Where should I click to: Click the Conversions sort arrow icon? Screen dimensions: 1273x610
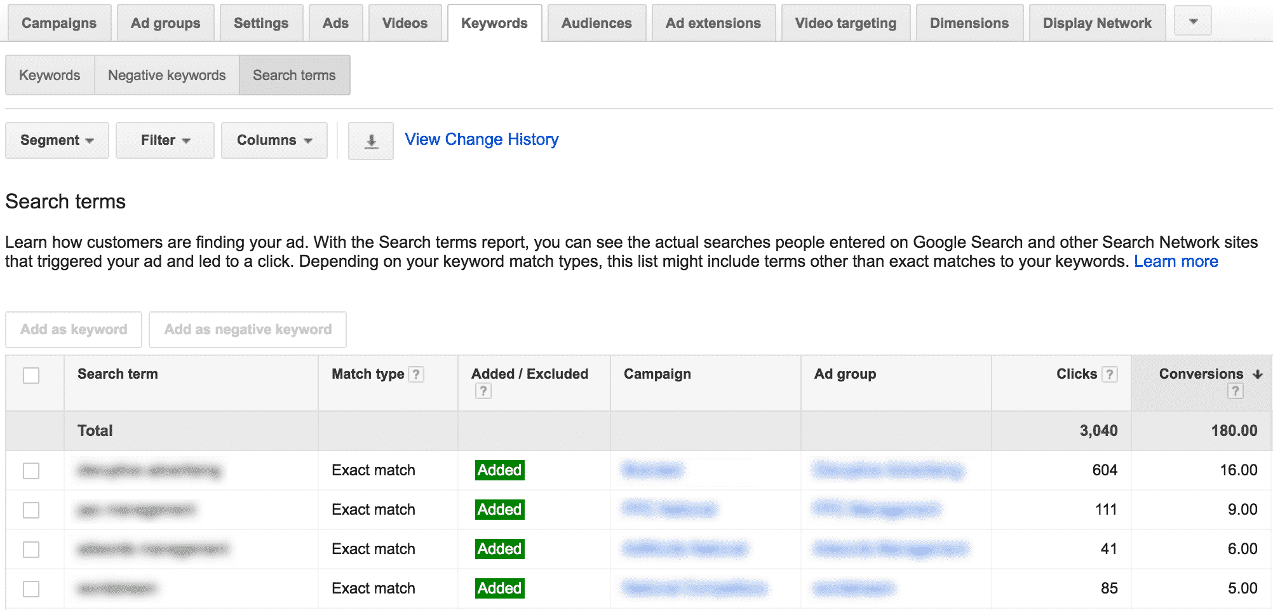coord(1257,374)
